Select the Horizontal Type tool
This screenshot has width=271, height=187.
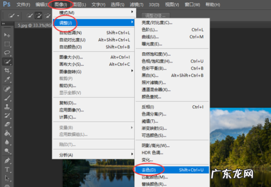(7, 169)
